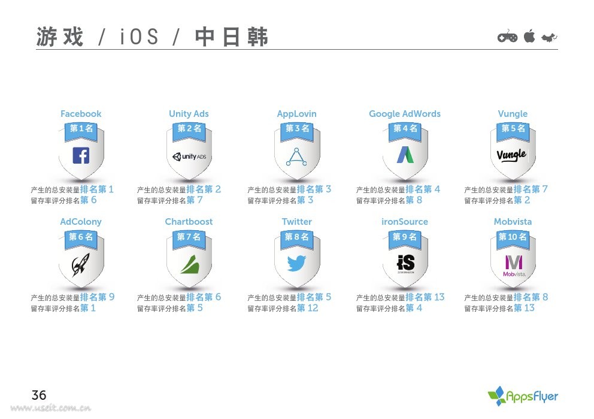The image size is (594, 419).
Task: Select the 第6名 rank ribbon
Action: (x=81, y=239)
